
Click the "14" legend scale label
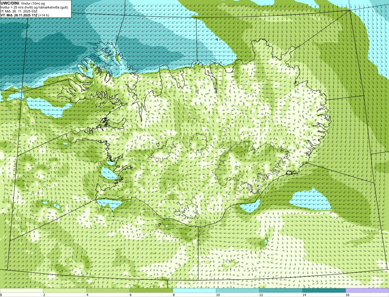tap(305, 295)
